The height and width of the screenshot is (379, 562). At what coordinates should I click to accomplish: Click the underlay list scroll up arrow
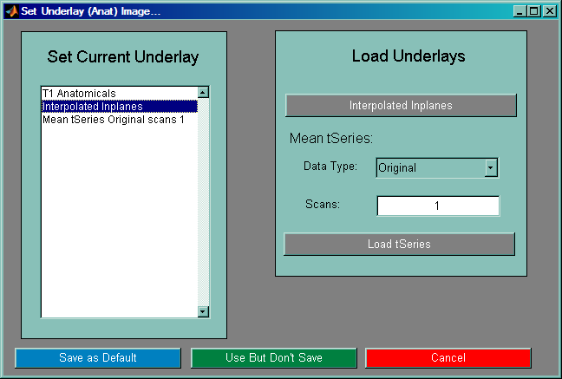(x=203, y=92)
